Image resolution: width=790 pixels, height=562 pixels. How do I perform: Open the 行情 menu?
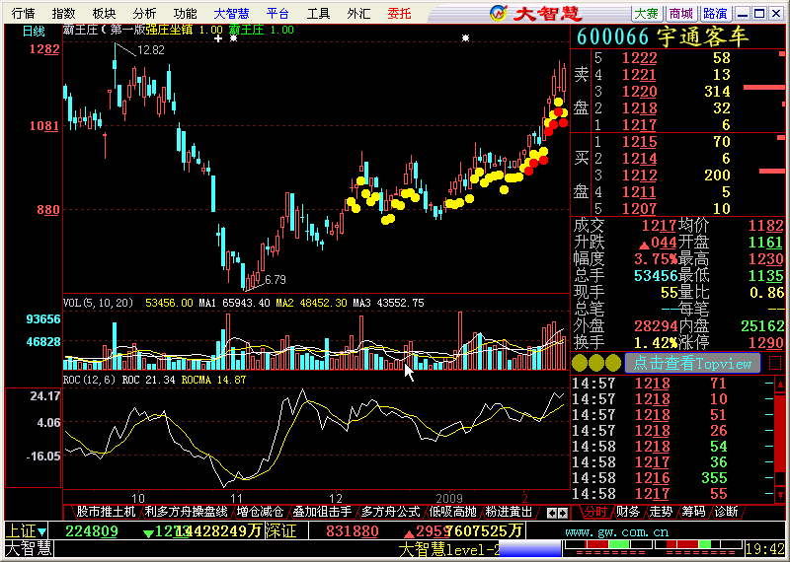point(24,13)
